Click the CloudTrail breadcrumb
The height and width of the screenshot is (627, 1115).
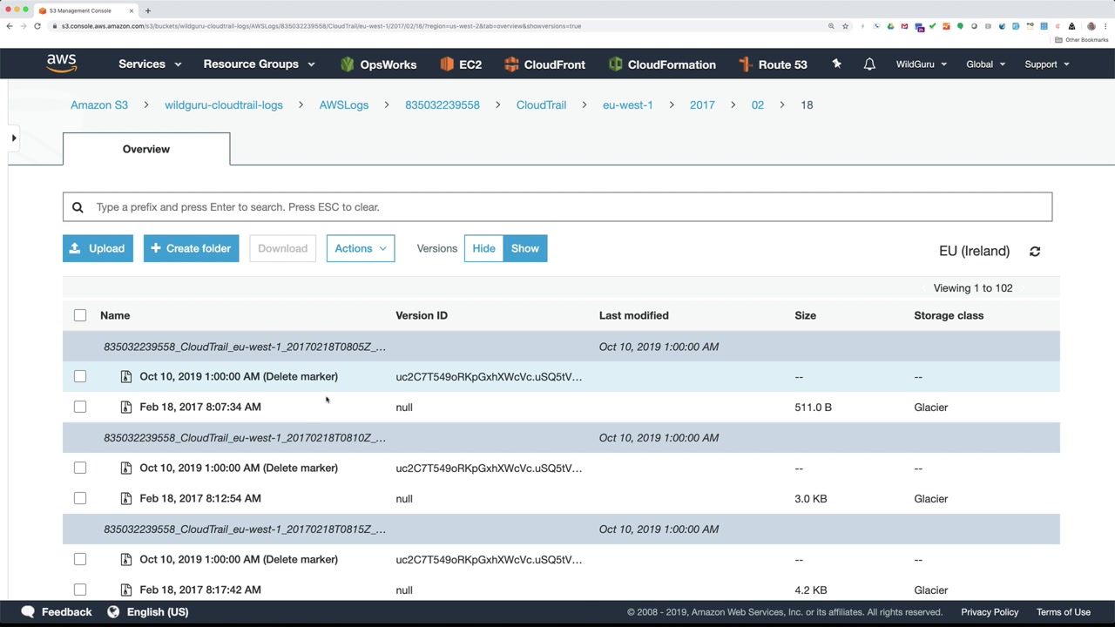[x=541, y=104]
